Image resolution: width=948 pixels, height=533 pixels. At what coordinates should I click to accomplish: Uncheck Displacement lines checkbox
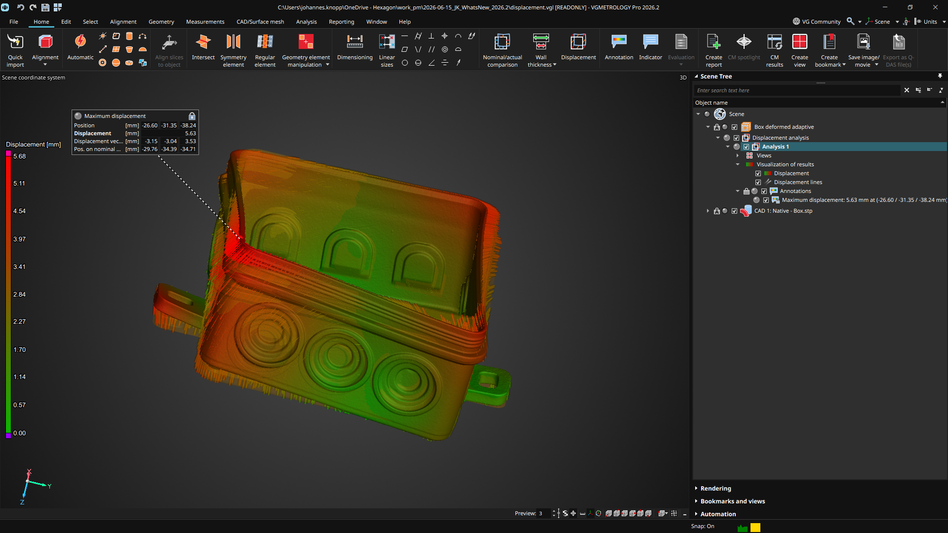pyautogui.click(x=758, y=183)
